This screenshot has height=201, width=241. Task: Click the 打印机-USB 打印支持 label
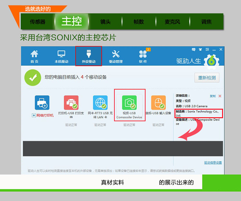[71, 115]
